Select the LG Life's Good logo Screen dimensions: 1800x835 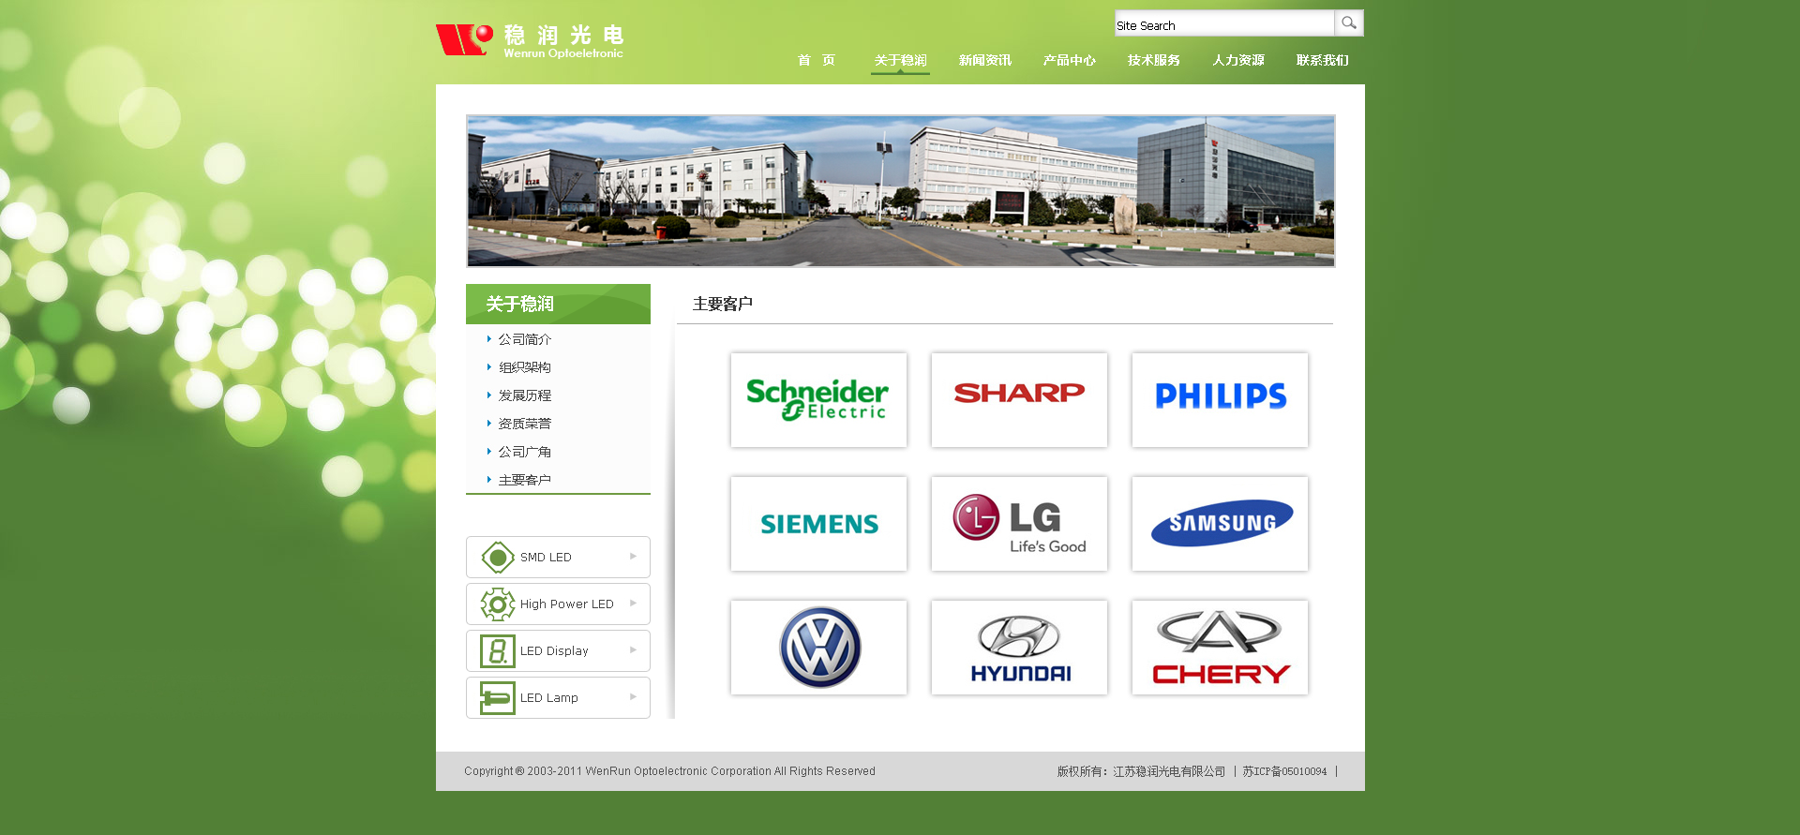[x=1019, y=524]
